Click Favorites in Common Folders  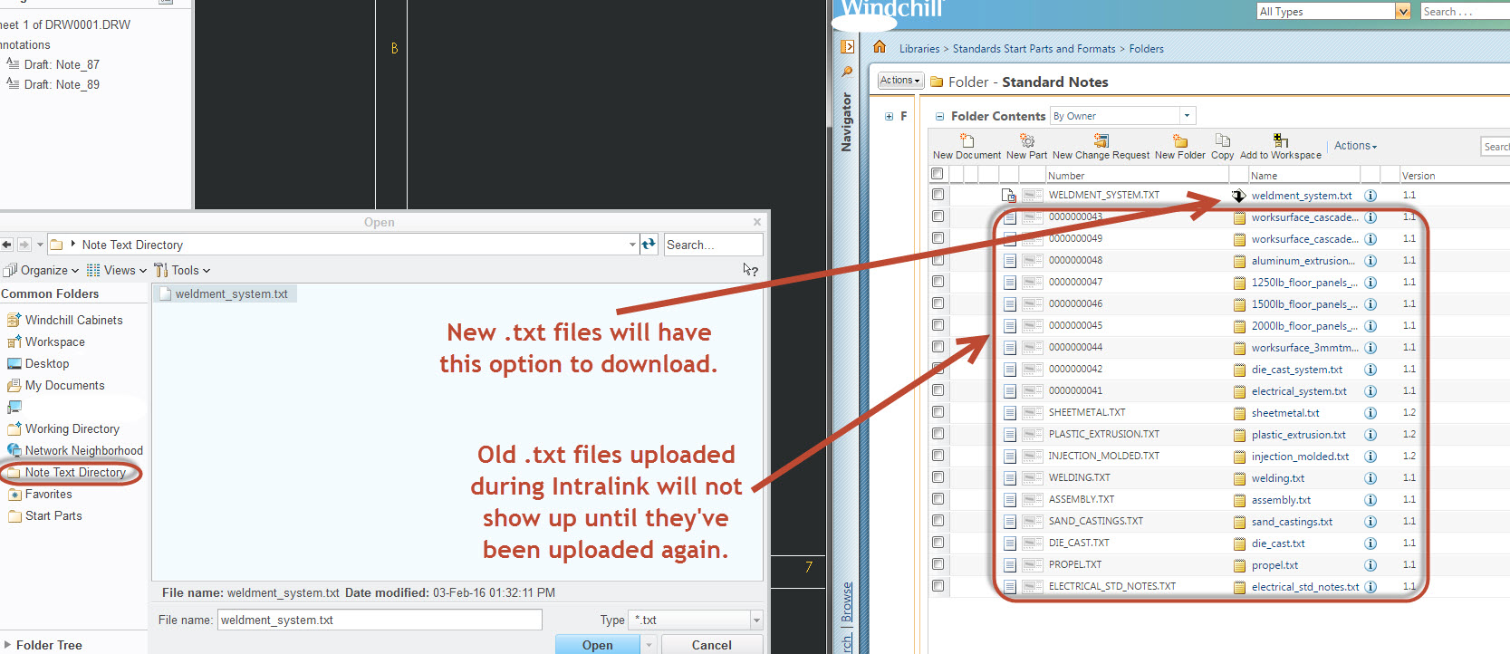(x=39, y=494)
